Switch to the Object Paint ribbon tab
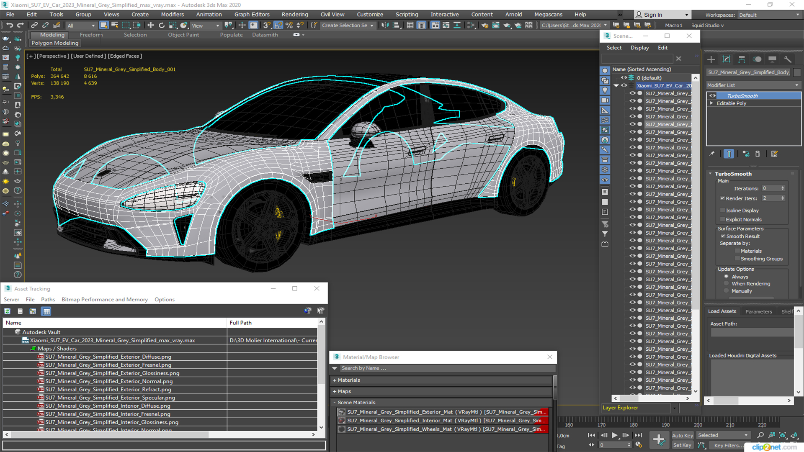The height and width of the screenshot is (452, 804). (x=183, y=35)
